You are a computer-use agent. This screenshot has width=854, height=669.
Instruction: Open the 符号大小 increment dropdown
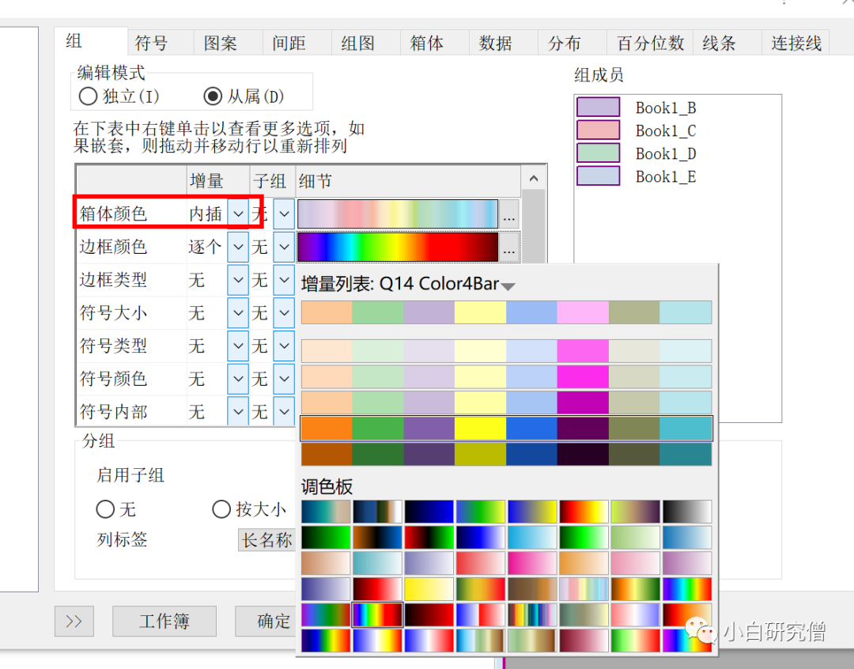coord(238,312)
